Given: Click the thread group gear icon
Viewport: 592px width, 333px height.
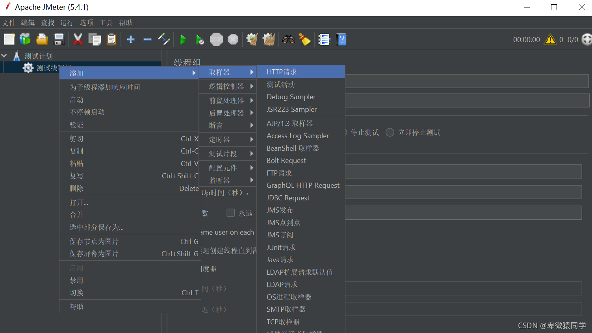Looking at the screenshot, I should point(28,68).
